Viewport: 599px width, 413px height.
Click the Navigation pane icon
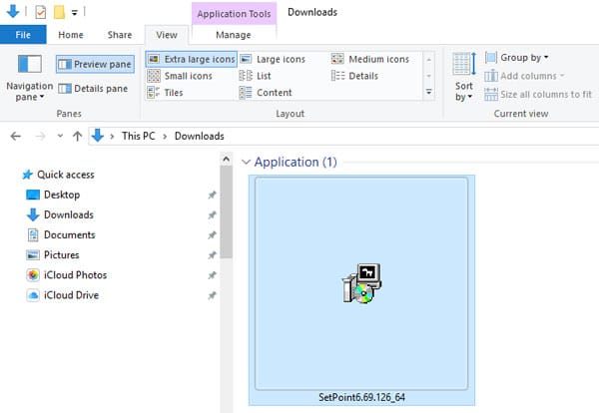pos(30,66)
